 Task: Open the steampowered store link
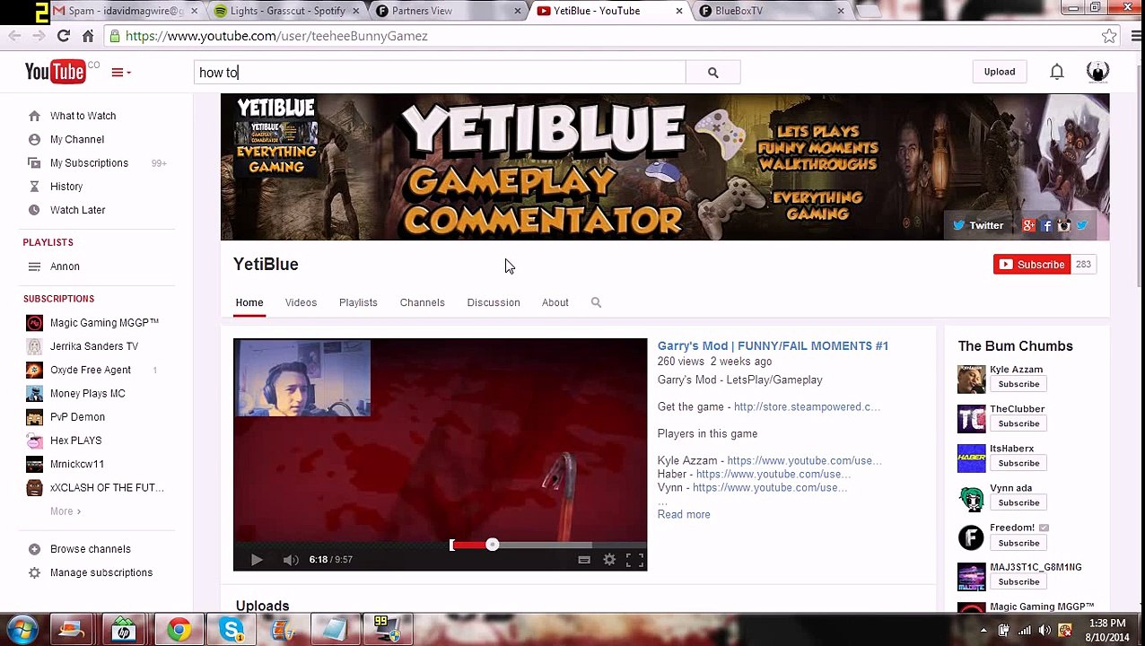tap(807, 406)
